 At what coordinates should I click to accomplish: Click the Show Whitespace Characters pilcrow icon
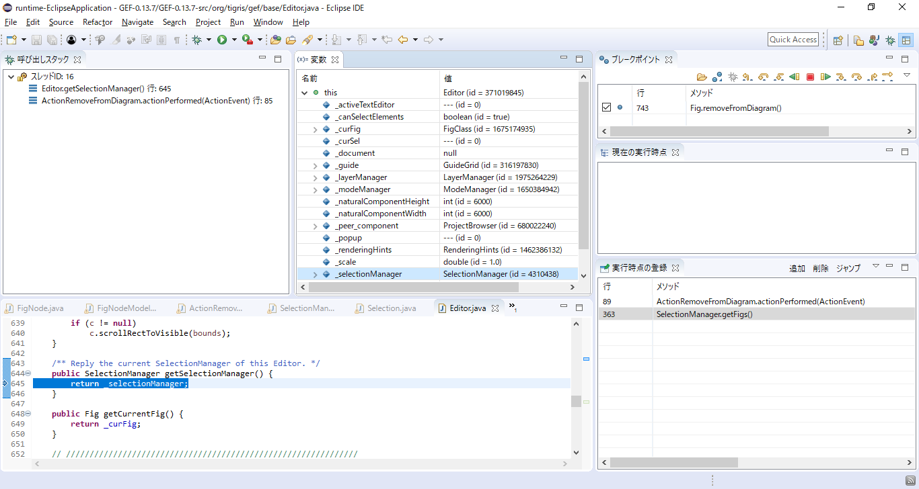[x=177, y=40]
